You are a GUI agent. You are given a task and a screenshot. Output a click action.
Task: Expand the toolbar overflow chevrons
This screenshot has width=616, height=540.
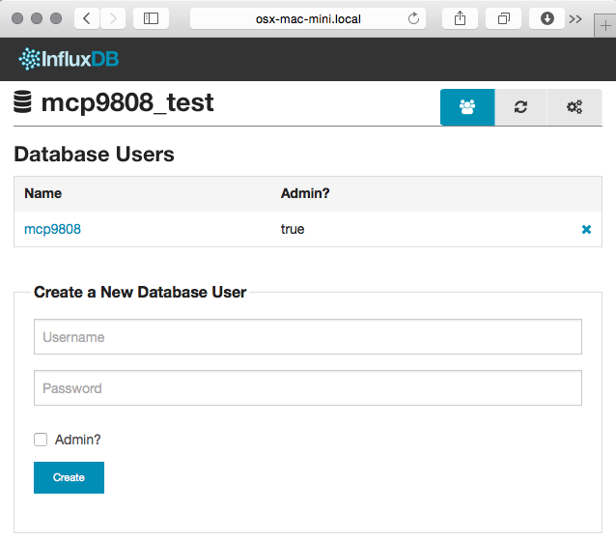pyautogui.click(x=575, y=19)
